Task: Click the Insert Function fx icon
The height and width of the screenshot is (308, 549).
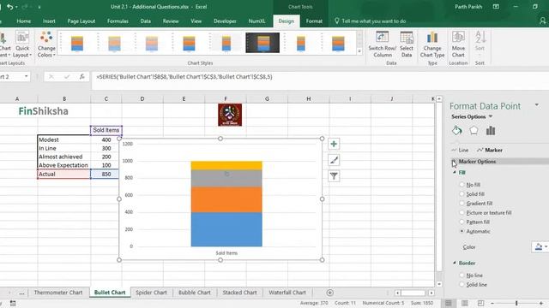Action: point(82,76)
